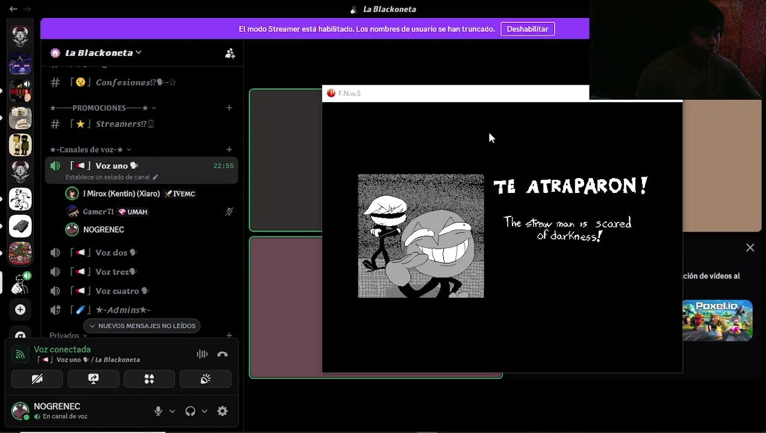This screenshot has height=433, width=766.
Task: Open the horned skull icon at the top of the server list
Action: (20, 37)
